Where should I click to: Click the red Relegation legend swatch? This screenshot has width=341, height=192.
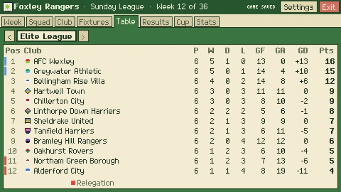coord(73,183)
